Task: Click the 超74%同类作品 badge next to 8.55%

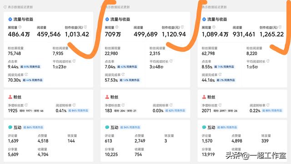Action: coord(224,67)
